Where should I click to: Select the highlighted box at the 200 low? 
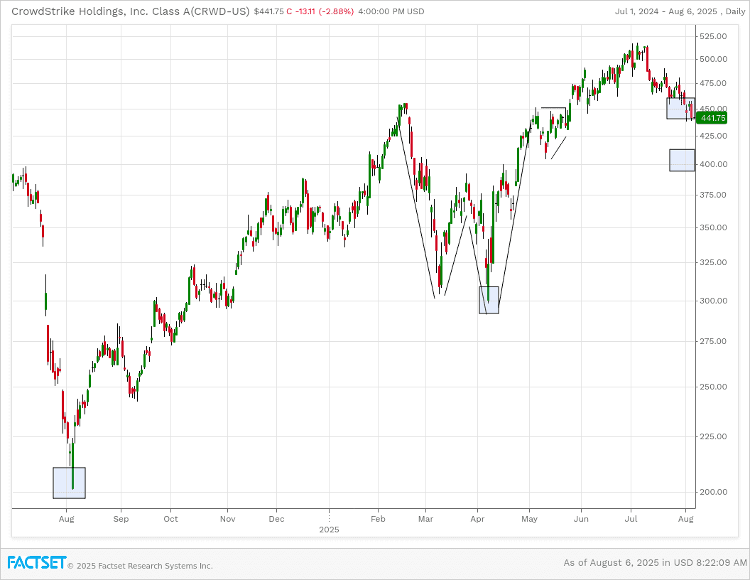point(69,483)
